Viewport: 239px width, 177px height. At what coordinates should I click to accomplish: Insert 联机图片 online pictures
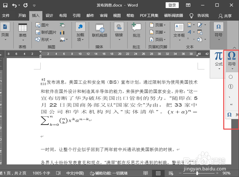[x=46, y=32]
